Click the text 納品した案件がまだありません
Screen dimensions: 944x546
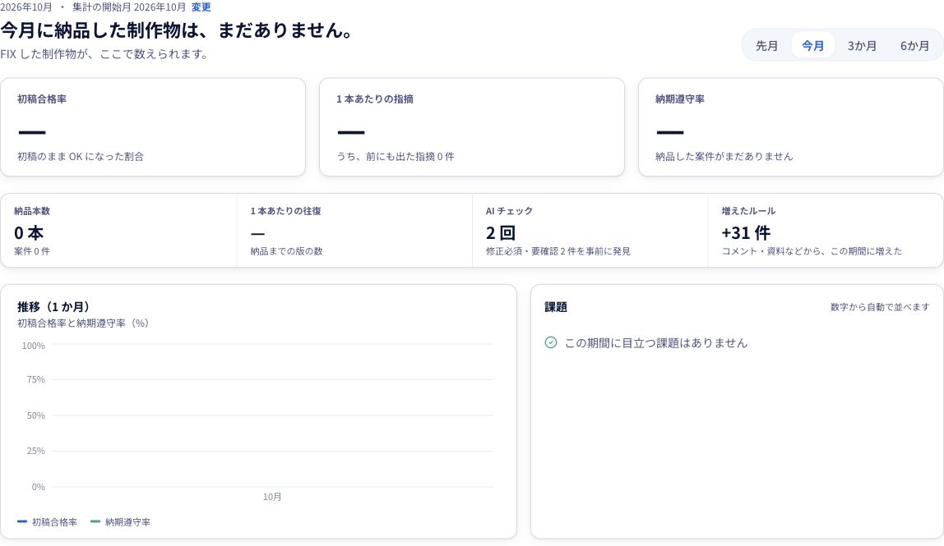(724, 156)
